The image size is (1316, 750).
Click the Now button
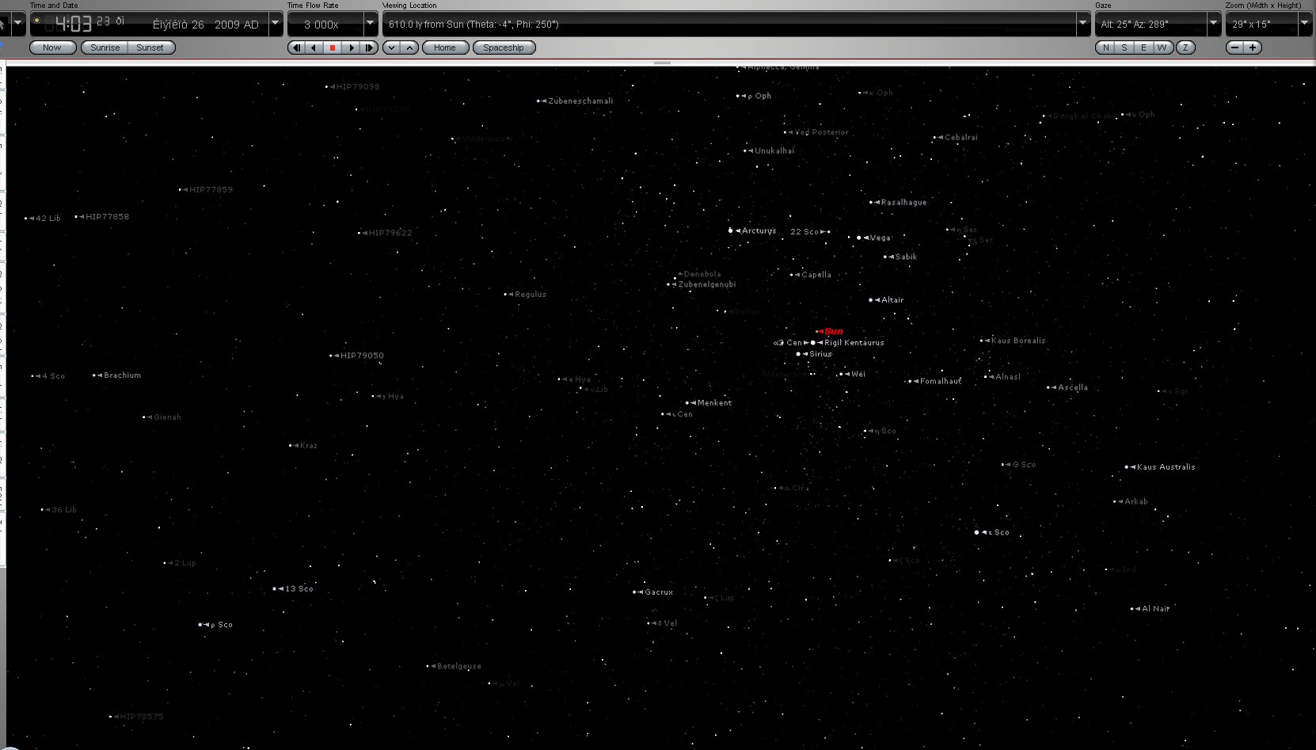[52, 48]
